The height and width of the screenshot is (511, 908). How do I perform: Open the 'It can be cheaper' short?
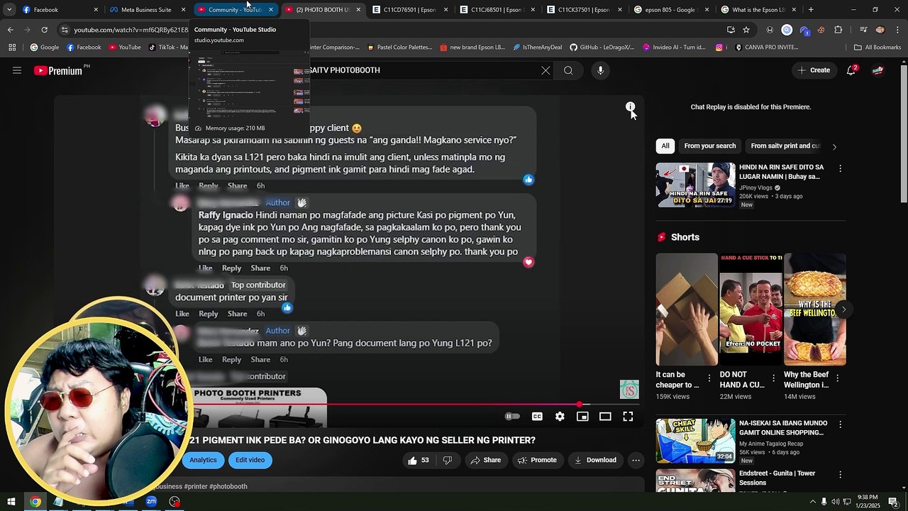click(x=687, y=309)
